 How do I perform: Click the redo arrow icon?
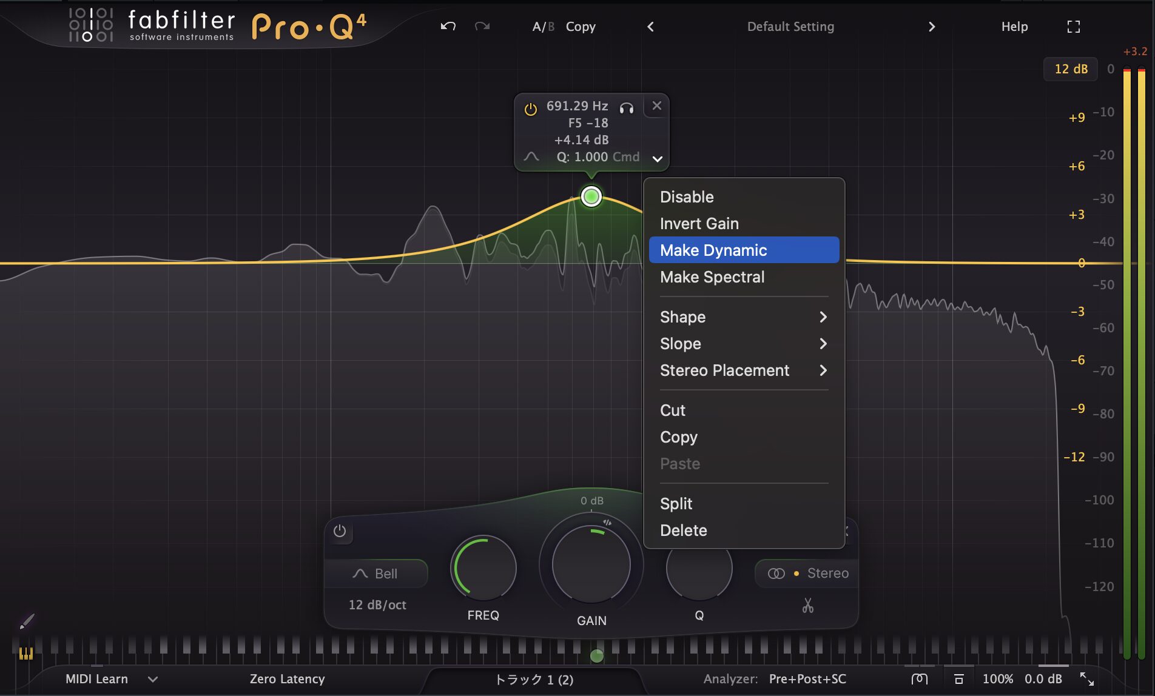(482, 26)
